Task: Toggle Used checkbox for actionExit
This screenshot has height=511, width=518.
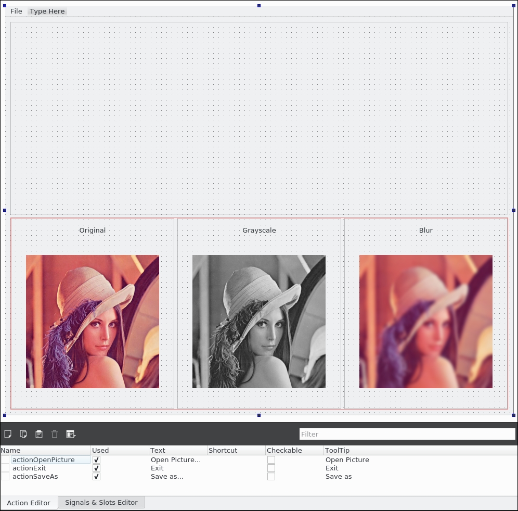Action: pos(96,468)
